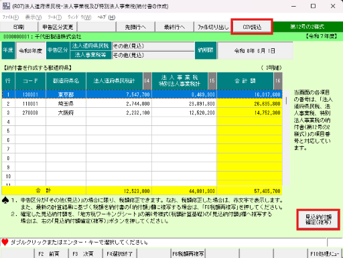Maximize the application window
The height and width of the screenshot is (258, 343).
click(314, 6)
